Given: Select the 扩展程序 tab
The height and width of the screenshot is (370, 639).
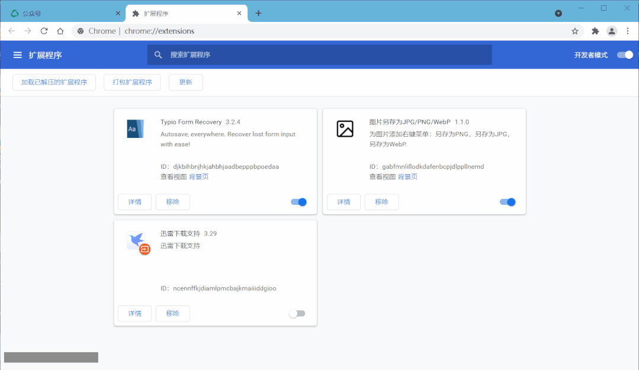Looking at the screenshot, I should click(187, 14).
